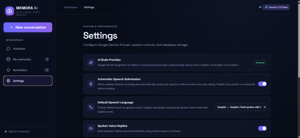
Task: Click the speaker icon for Spoken Voice Replies
Action: click(91, 128)
